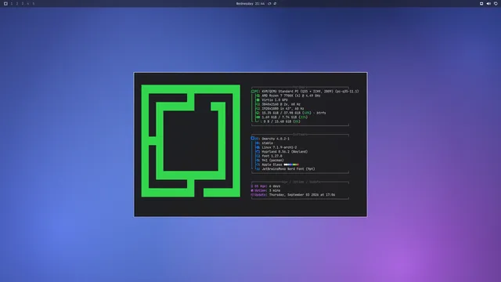
Task: Open the network icon at bar's end
Action: pos(496,3)
